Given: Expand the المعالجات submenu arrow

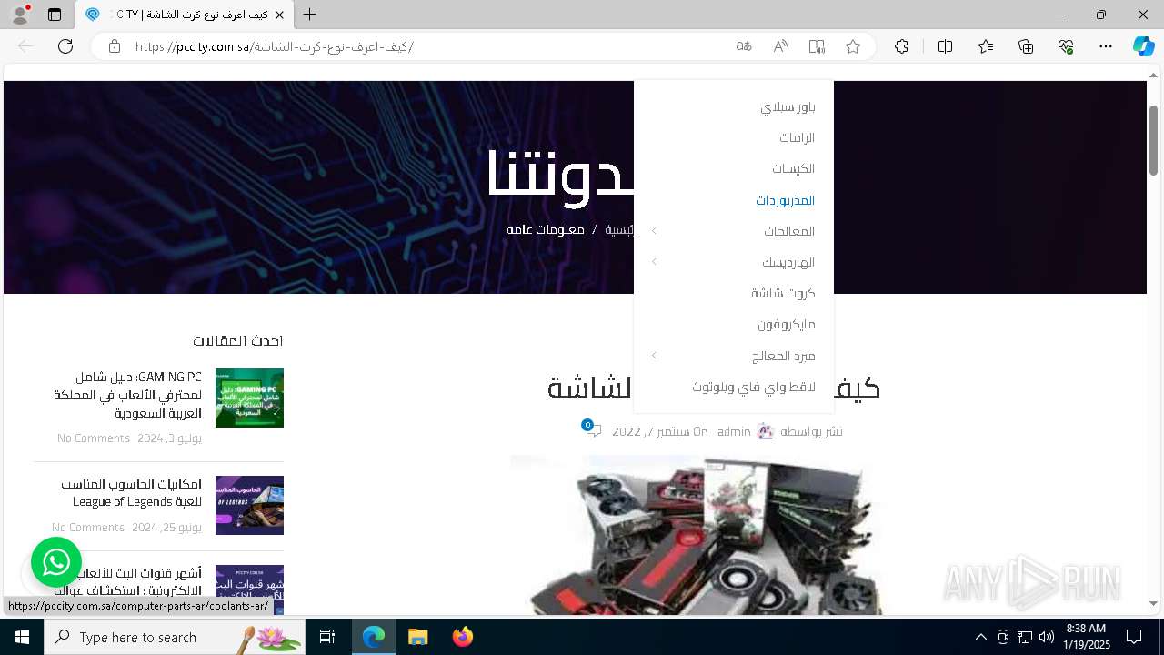Looking at the screenshot, I should (x=654, y=231).
